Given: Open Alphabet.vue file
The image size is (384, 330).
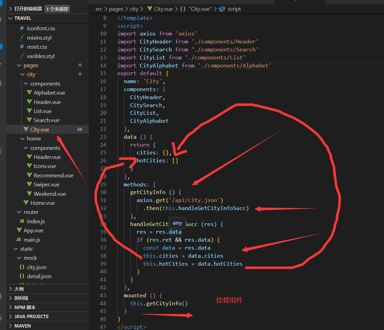Looking at the screenshot, I should point(49,93).
